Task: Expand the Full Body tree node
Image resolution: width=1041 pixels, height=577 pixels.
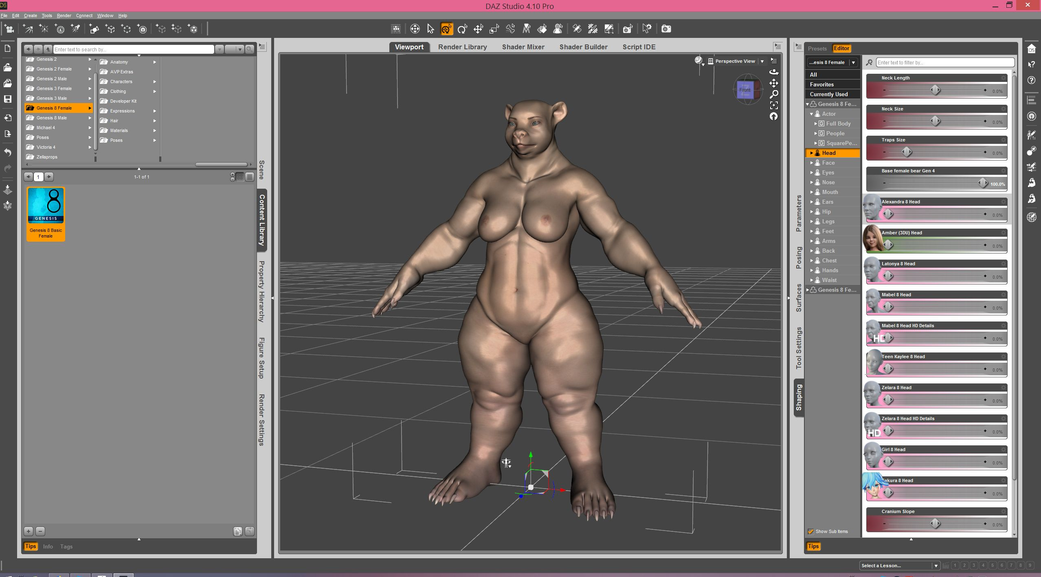Action: pyautogui.click(x=816, y=124)
